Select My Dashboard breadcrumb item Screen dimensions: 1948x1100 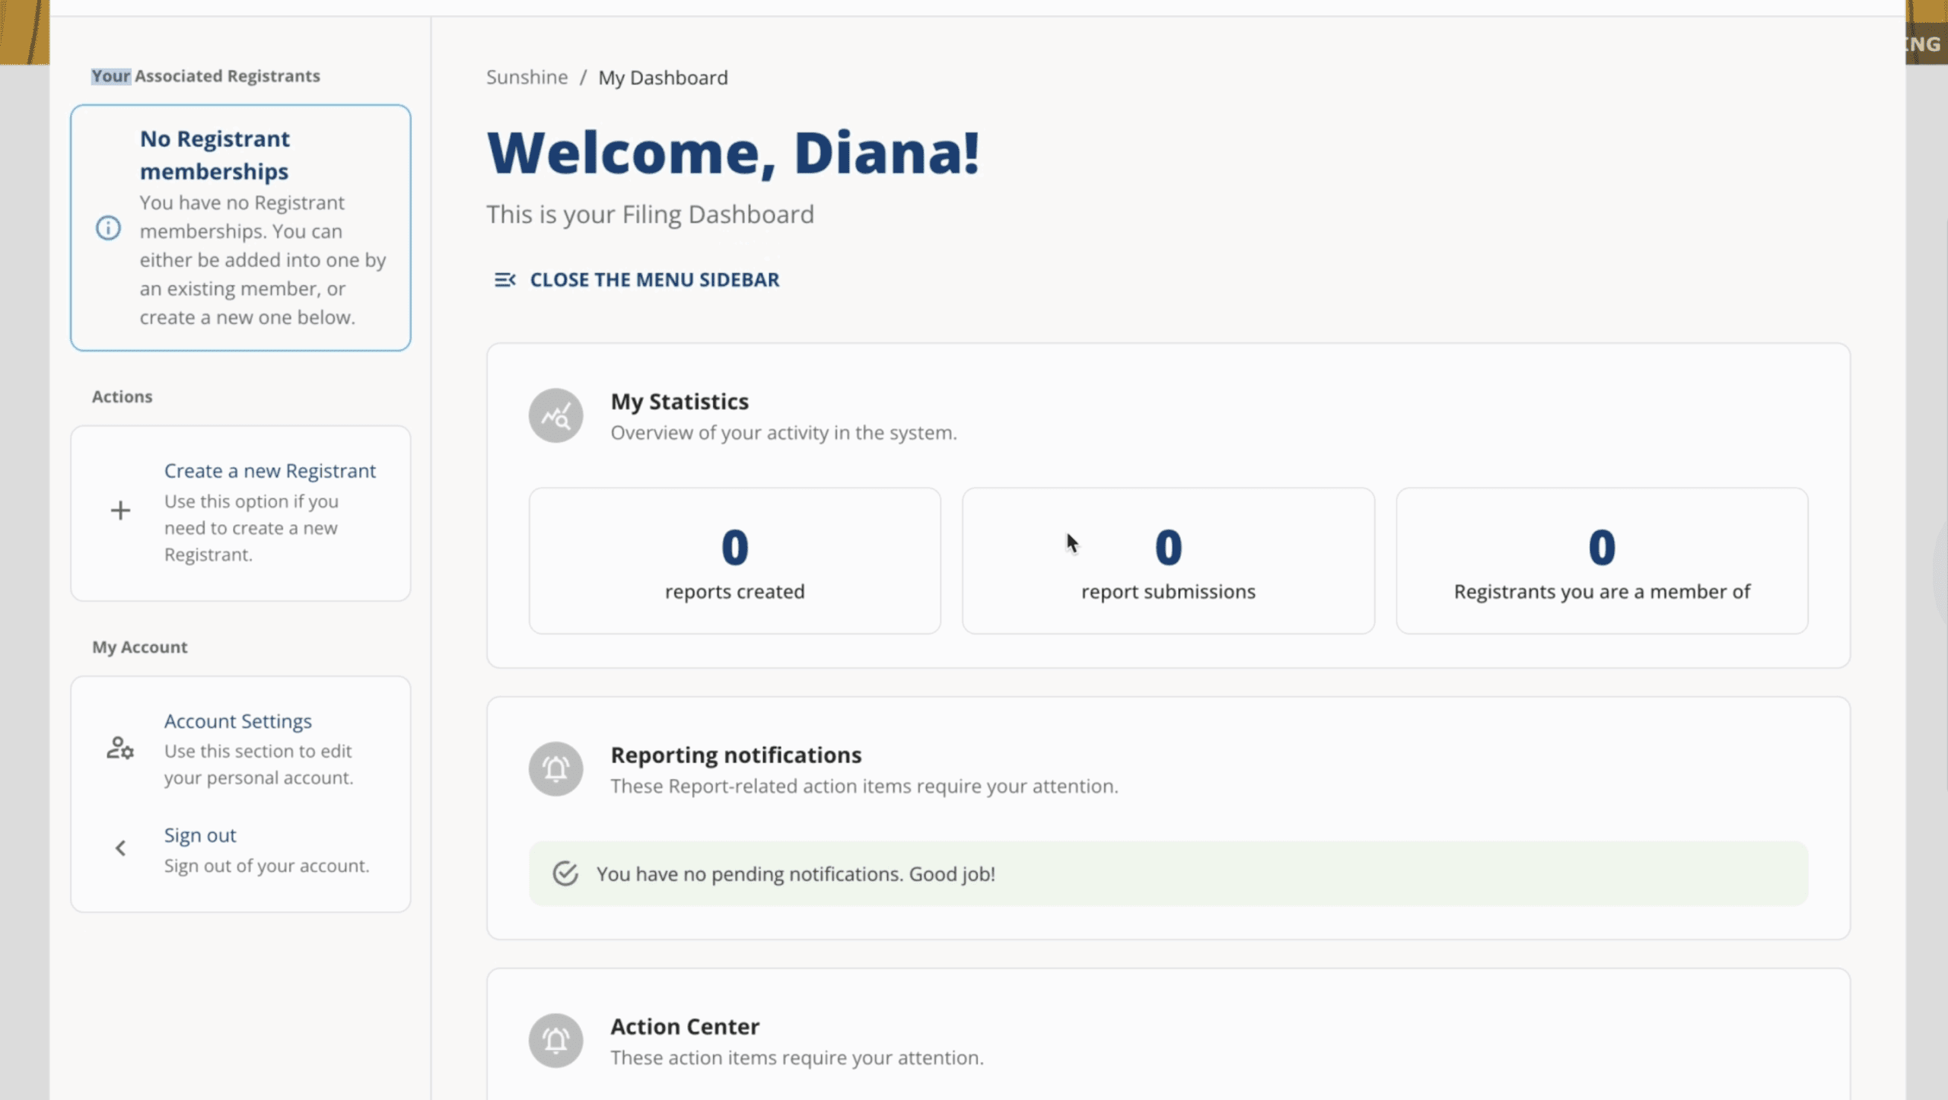pyautogui.click(x=663, y=78)
